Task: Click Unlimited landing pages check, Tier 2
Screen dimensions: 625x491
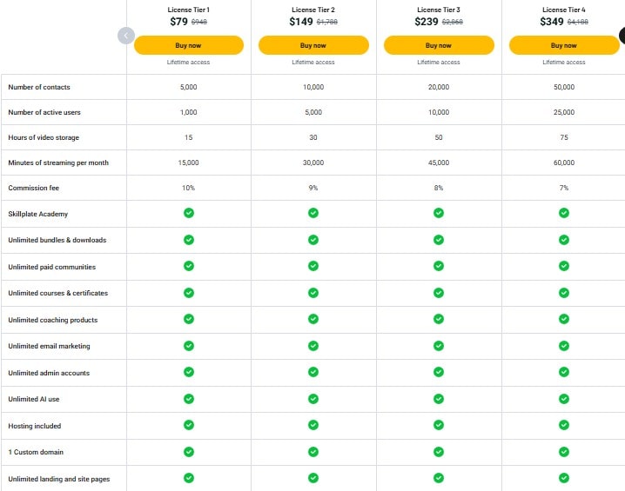Action: (313, 478)
